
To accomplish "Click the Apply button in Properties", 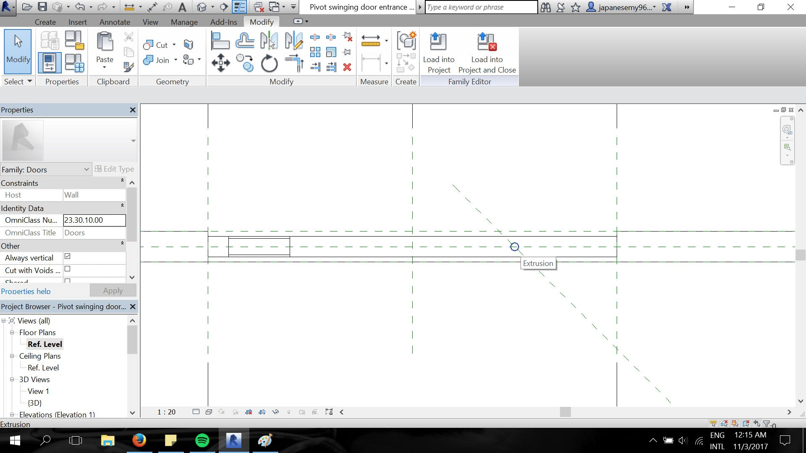I will tap(113, 290).
